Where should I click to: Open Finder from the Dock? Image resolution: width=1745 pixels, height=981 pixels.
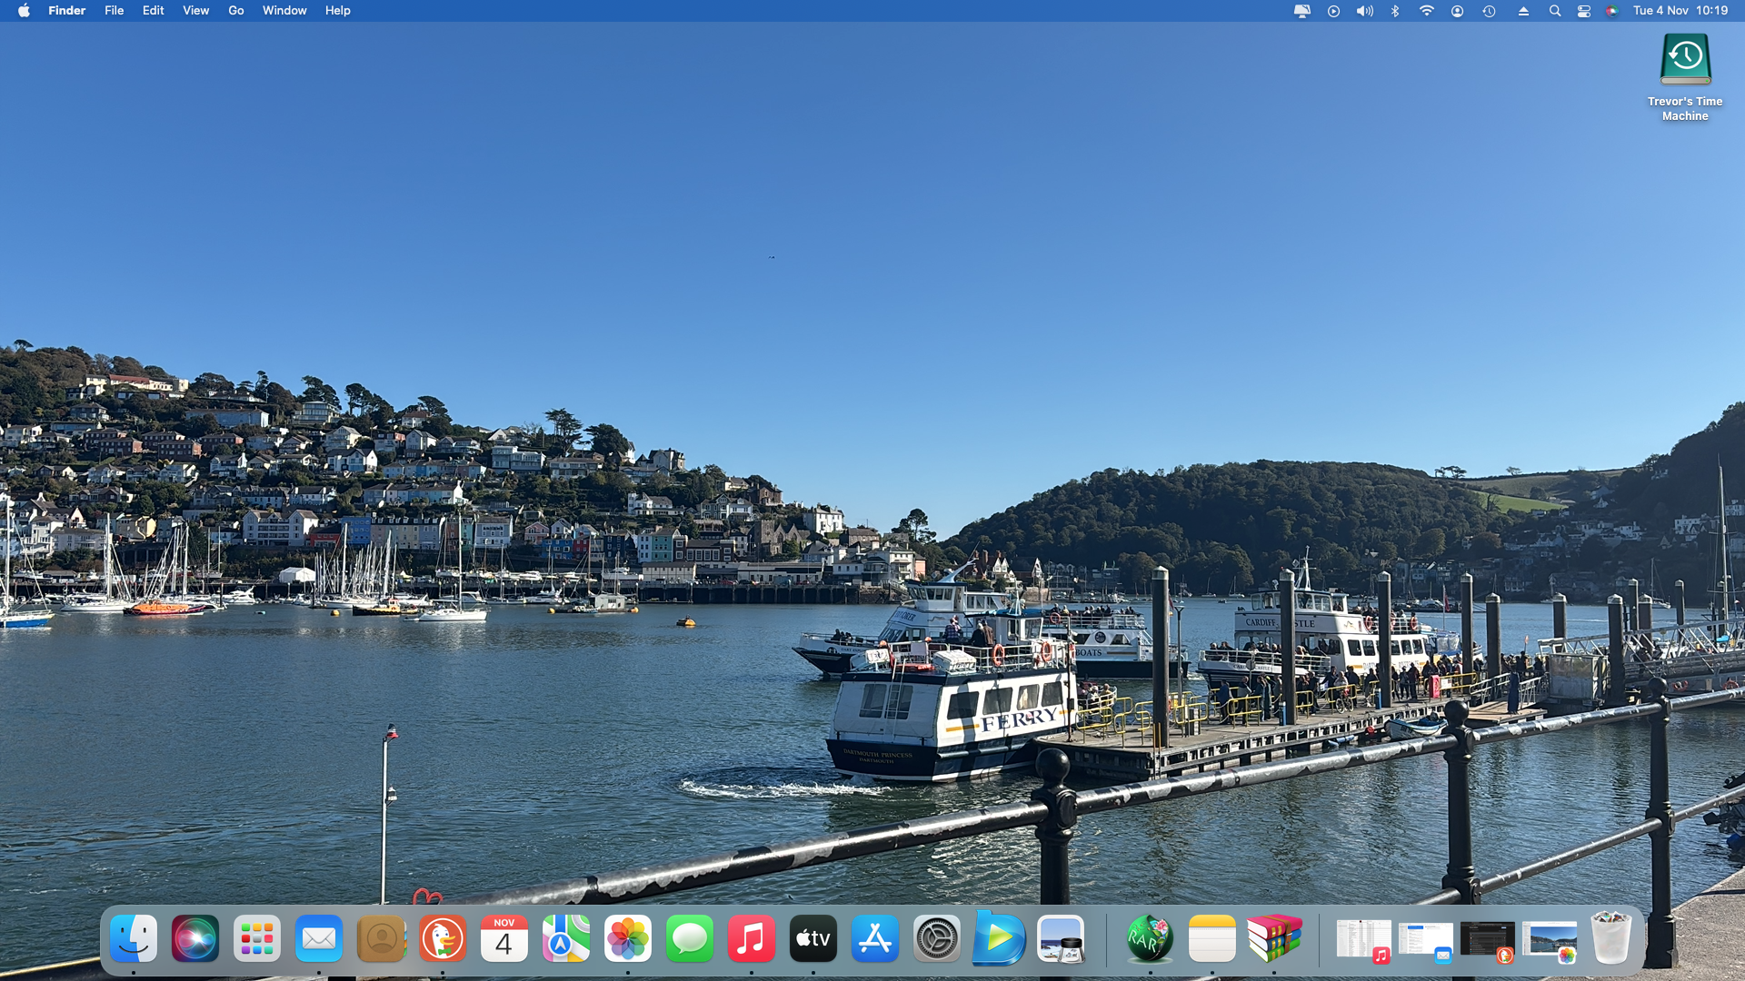click(x=134, y=938)
